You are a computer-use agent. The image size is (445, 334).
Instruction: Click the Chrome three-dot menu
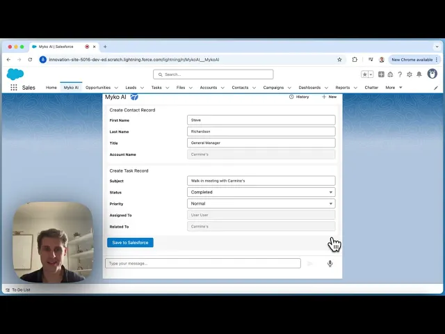click(x=437, y=60)
